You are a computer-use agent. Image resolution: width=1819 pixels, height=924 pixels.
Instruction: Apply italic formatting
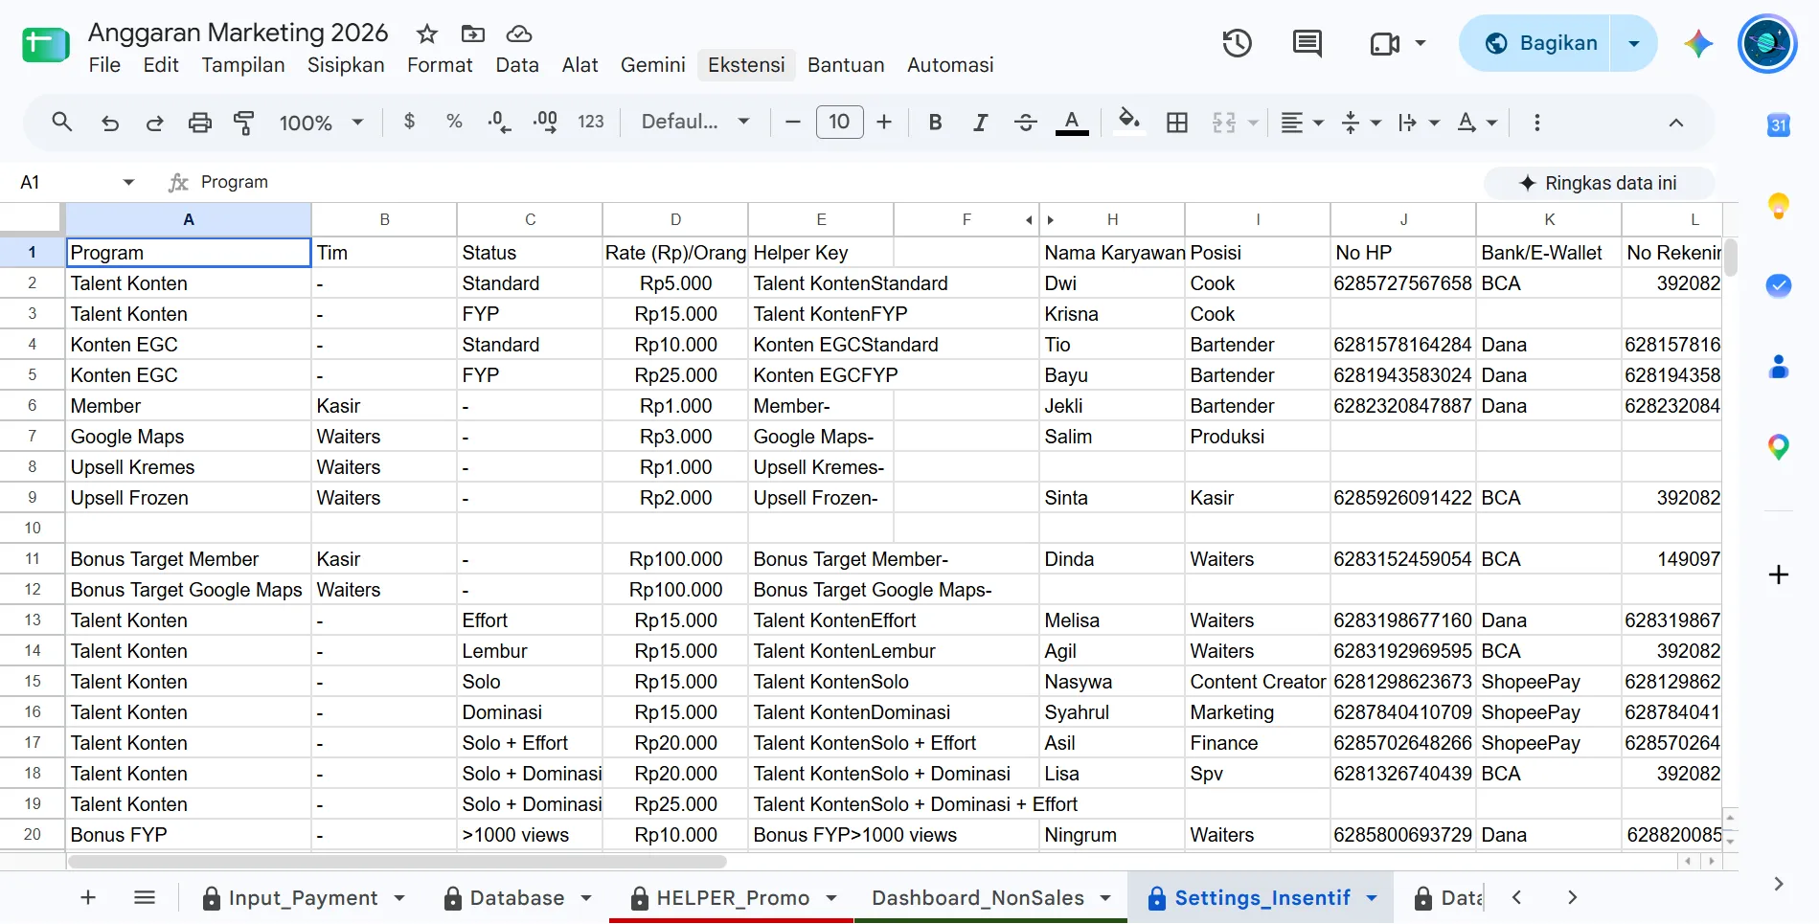tap(980, 123)
